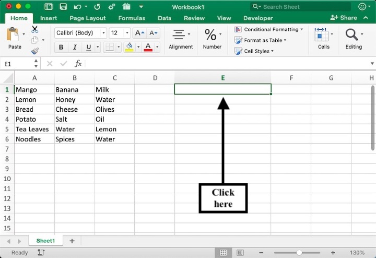Open the underline style dropdown arrow
This screenshot has width=376, height=258.
click(98, 47)
